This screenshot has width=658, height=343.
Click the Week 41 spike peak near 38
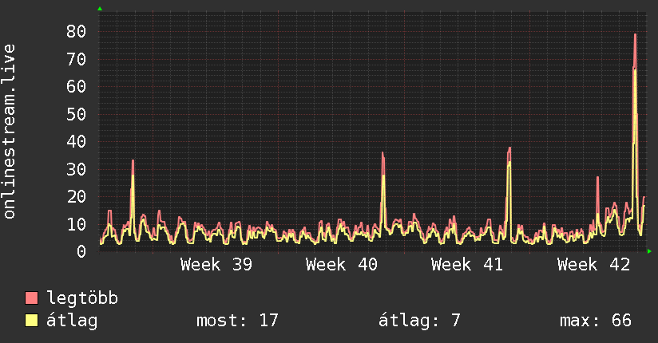(509, 148)
